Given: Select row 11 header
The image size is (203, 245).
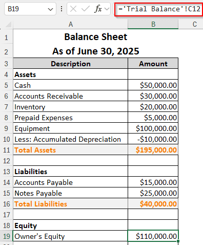Looking at the screenshot, I should pos(6,150).
